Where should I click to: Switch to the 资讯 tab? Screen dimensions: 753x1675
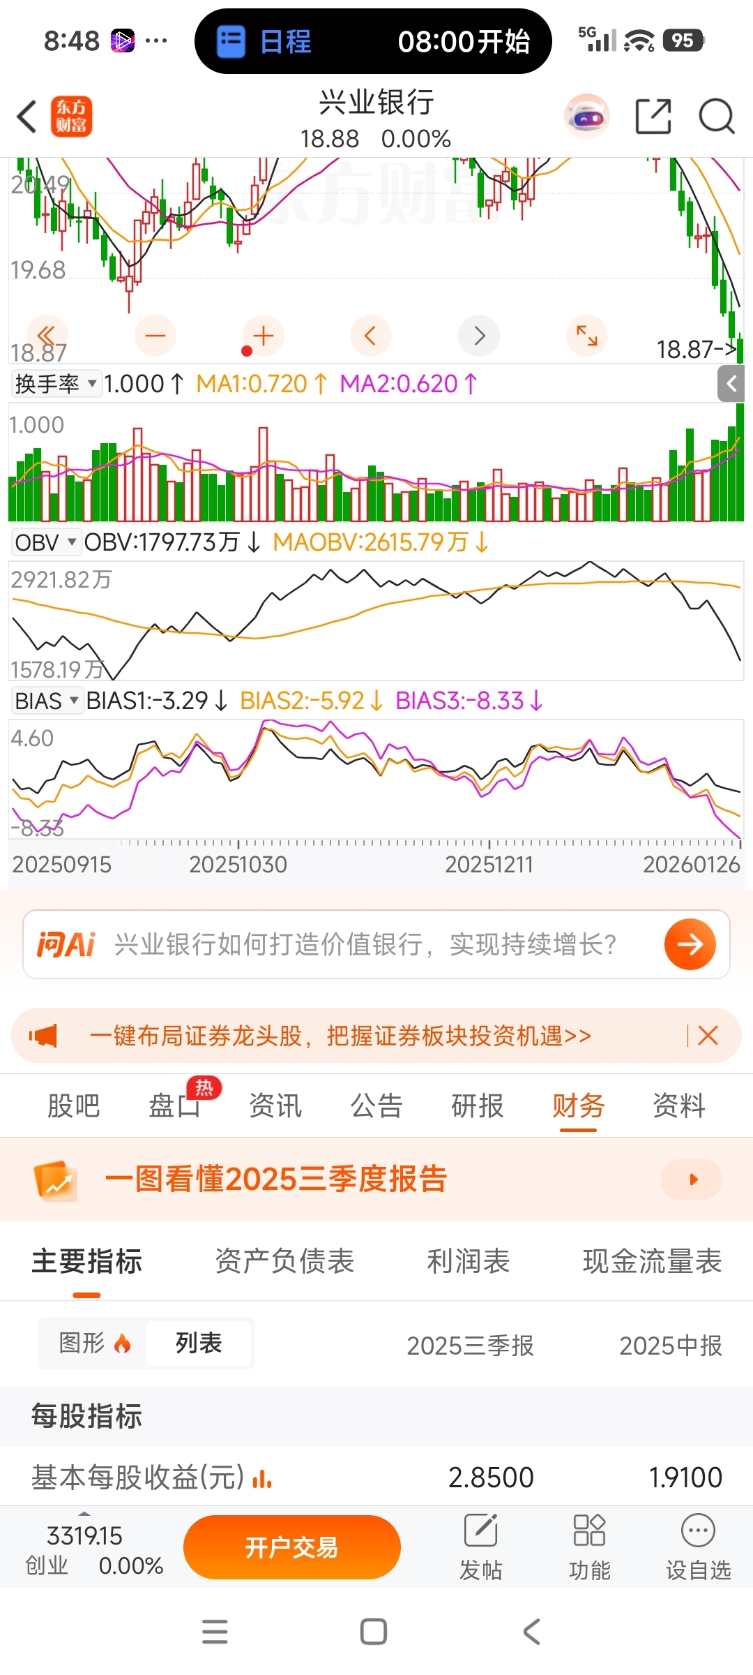[275, 1106]
